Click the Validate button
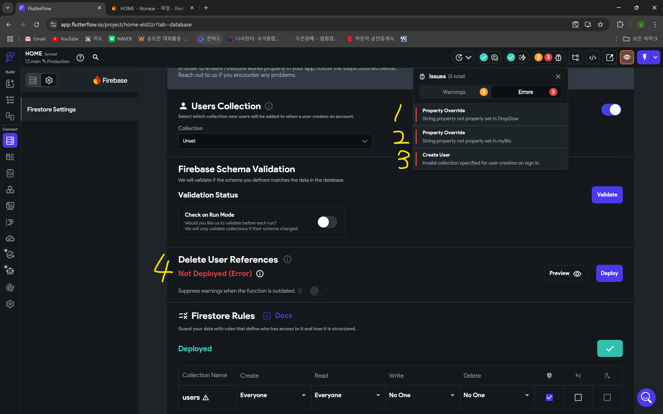The width and height of the screenshot is (663, 414). click(607, 195)
